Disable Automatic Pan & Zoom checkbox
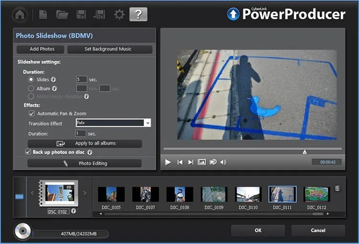Viewport: 359px width, 244px height. pyautogui.click(x=32, y=113)
